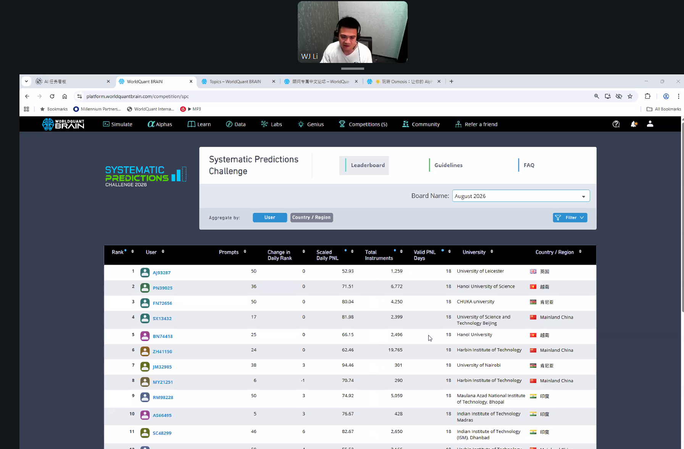Open a new browser tab
Image resolution: width=684 pixels, height=449 pixels.
(452, 81)
